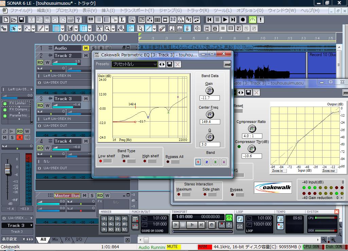The height and width of the screenshot is (251, 348).
Task: Mute the Audio track 1
Action: click(x=86, y=48)
